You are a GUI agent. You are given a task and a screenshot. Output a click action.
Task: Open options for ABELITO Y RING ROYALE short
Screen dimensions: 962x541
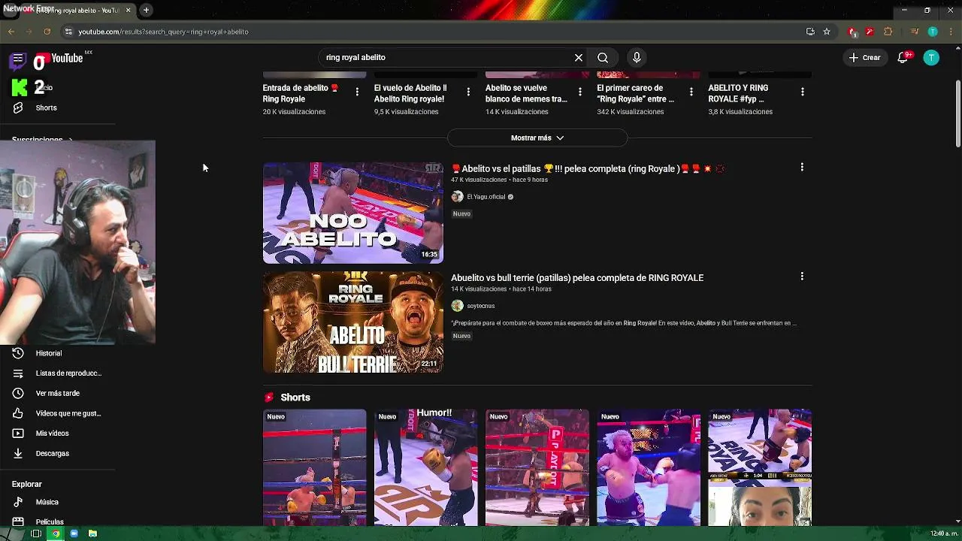(803, 92)
